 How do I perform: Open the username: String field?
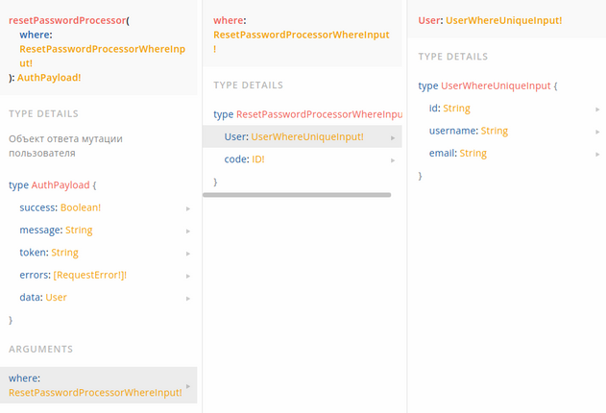click(x=506, y=131)
